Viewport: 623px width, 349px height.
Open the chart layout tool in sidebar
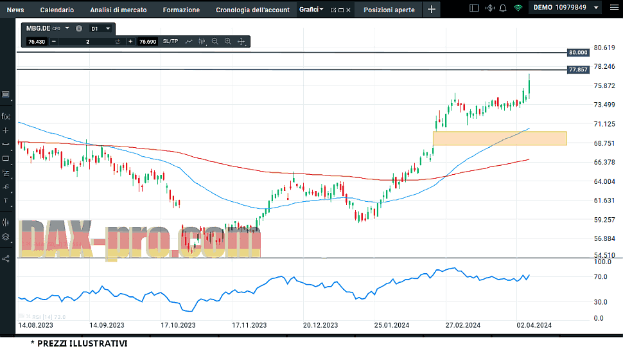coord(6,94)
